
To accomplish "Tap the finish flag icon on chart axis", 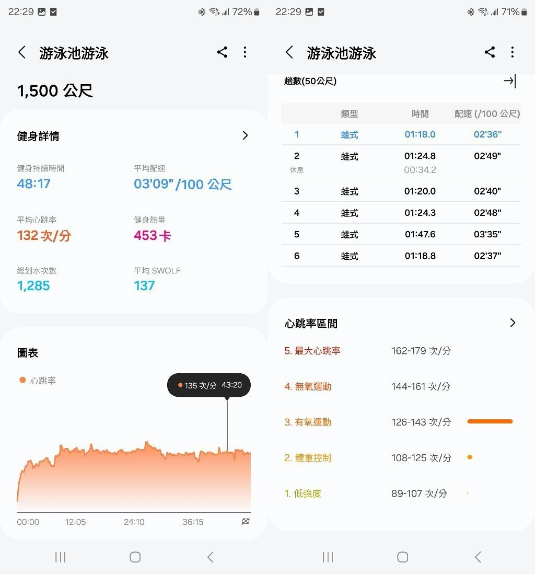I will click(246, 522).
